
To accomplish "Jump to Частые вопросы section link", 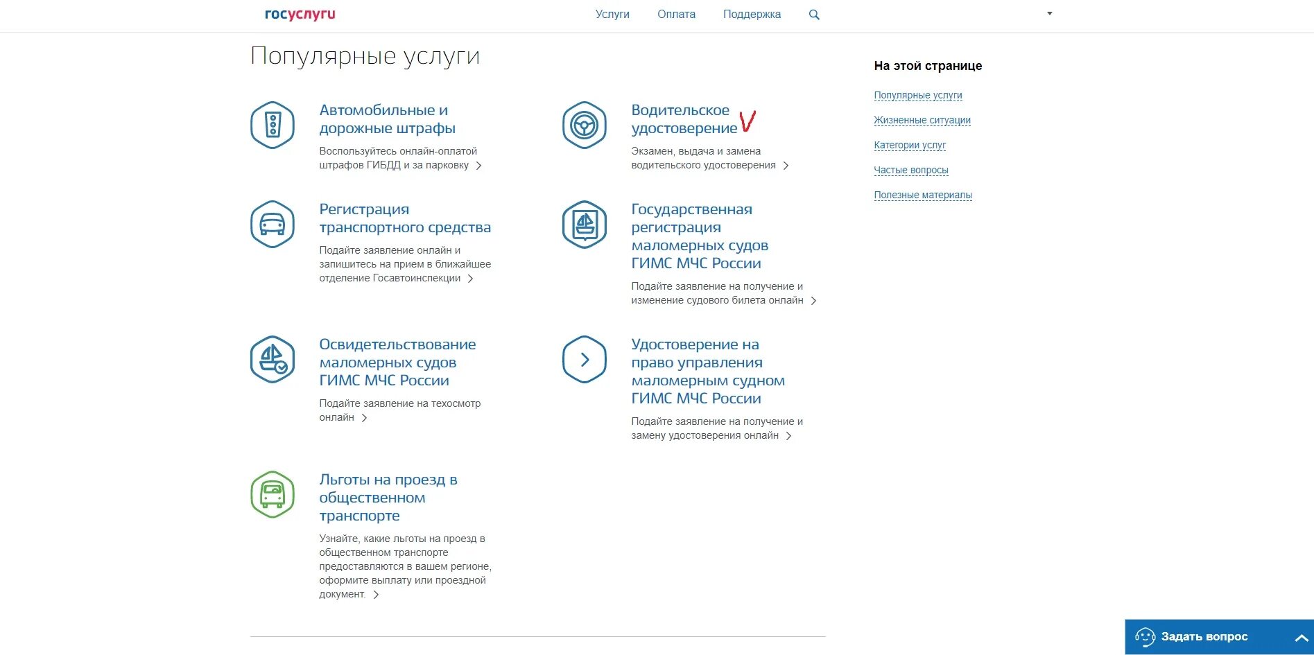I will pyautogui.click(x=911, y=171).
